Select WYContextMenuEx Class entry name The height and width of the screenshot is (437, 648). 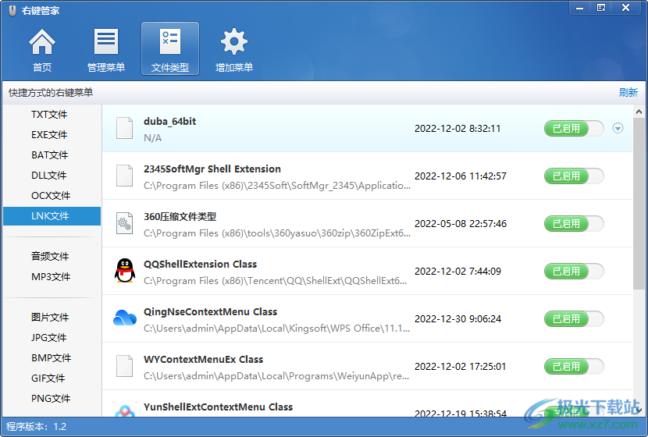(x=203, y=359)
